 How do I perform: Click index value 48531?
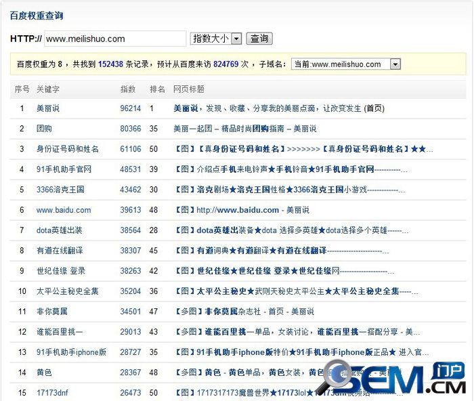[131, 169]
